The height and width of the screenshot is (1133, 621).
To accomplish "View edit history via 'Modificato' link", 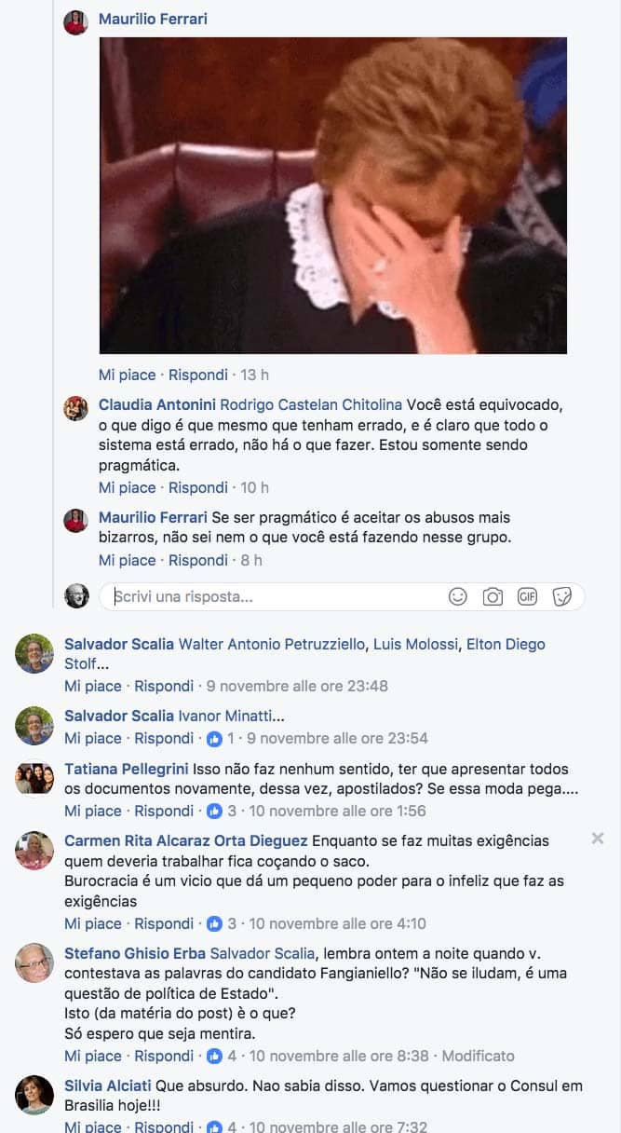I will click(478, 1056).
